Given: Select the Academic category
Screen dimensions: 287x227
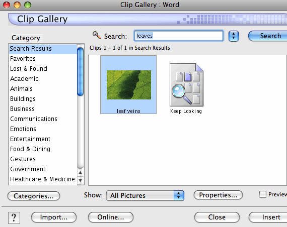Looking at the screenshot, I should (43, 79).
